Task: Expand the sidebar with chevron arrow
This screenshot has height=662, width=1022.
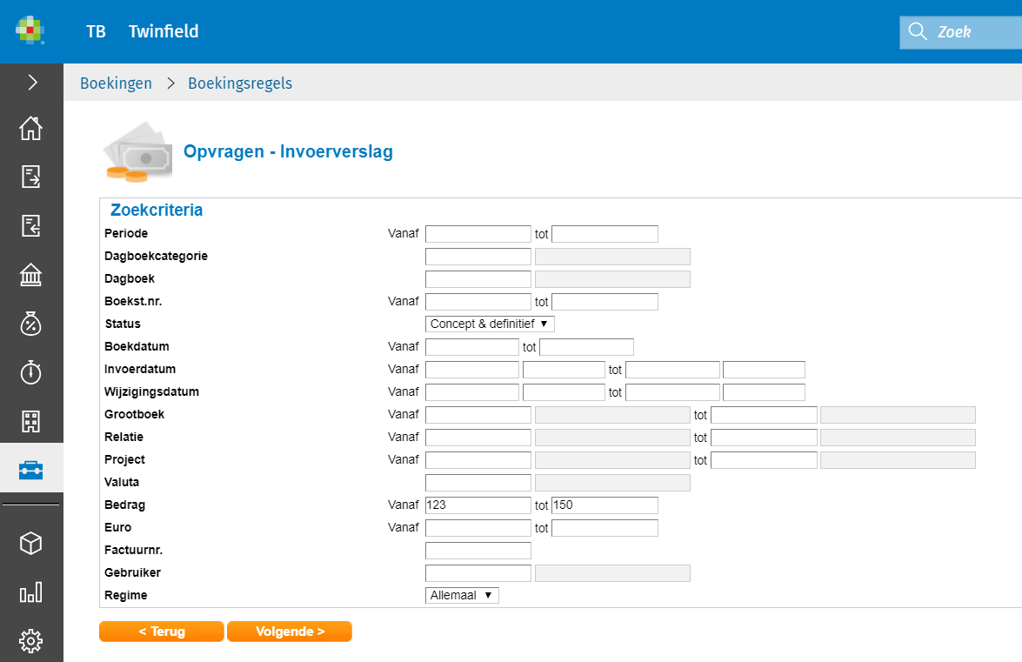Action: (32, 83)
